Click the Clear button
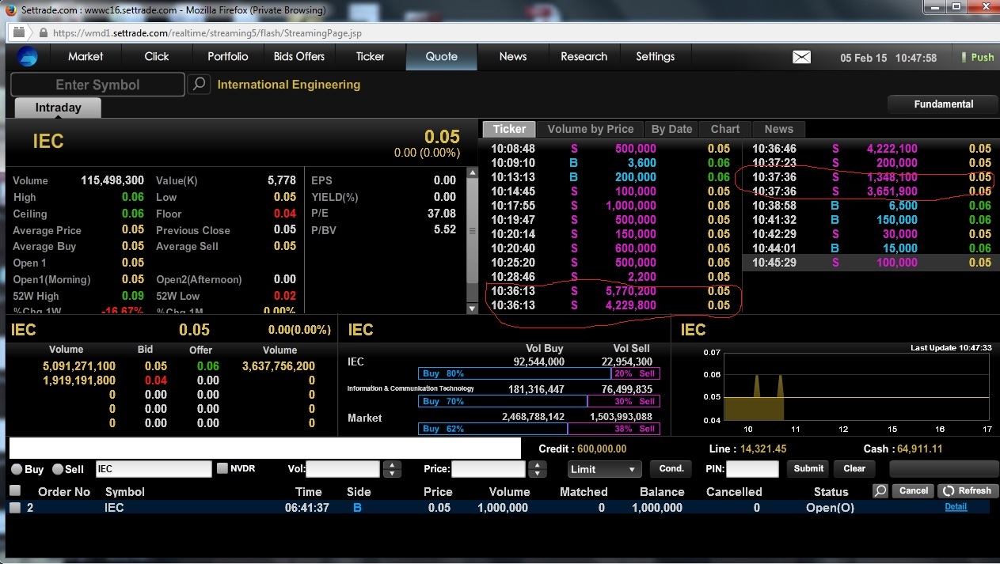Screen dimensions: 1000x564 pos(854,468)
